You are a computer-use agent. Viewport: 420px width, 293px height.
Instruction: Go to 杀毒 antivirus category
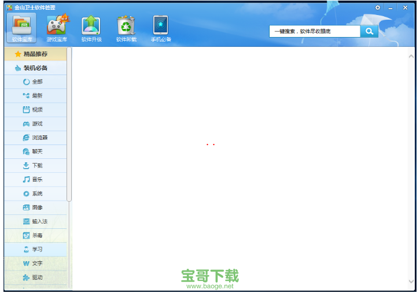pyautogui.click(x=35, y=236)
